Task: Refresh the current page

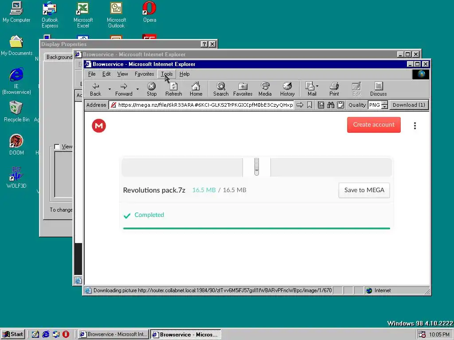Action: pos(173,89)
